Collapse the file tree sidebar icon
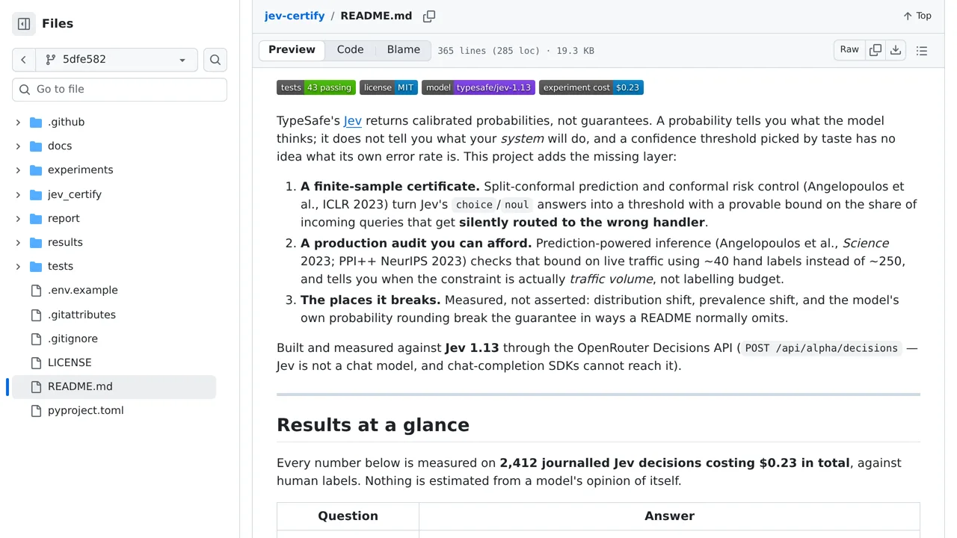This screenshot has width=957, height=538. click(x=24, y=24)
